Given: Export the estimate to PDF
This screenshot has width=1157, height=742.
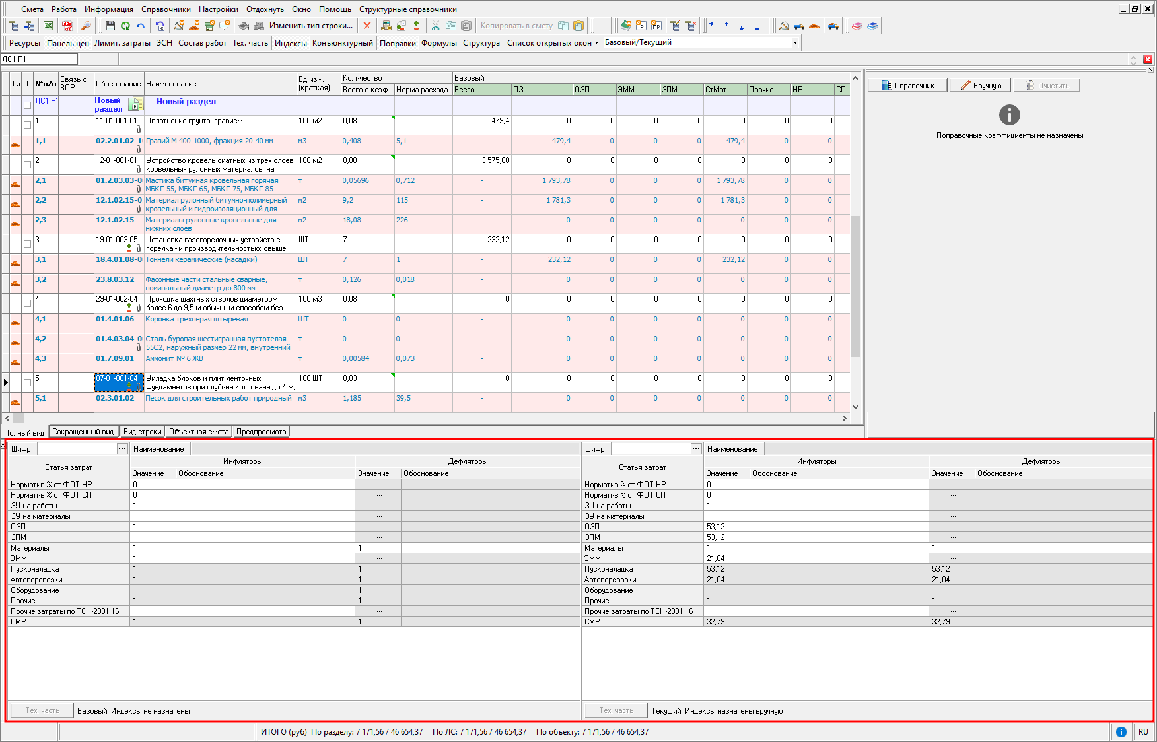Looking at the screenshot, I should (67, 26).
